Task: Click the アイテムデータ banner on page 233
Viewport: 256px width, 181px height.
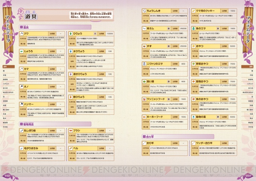Action: coord(248,29)
